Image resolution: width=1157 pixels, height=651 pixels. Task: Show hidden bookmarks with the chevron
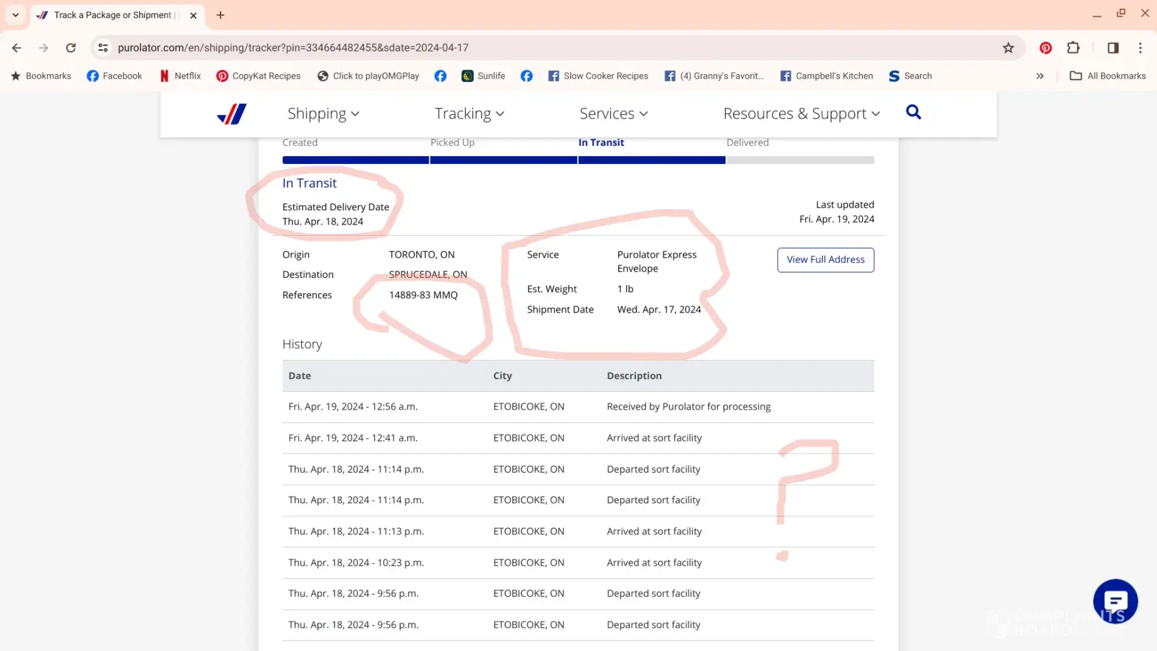[x=1040, y=76]
